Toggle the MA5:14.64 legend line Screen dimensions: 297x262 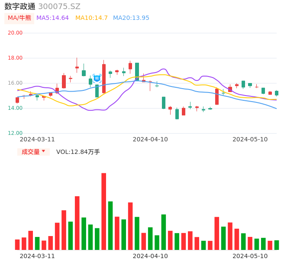[x=52, y=18]
